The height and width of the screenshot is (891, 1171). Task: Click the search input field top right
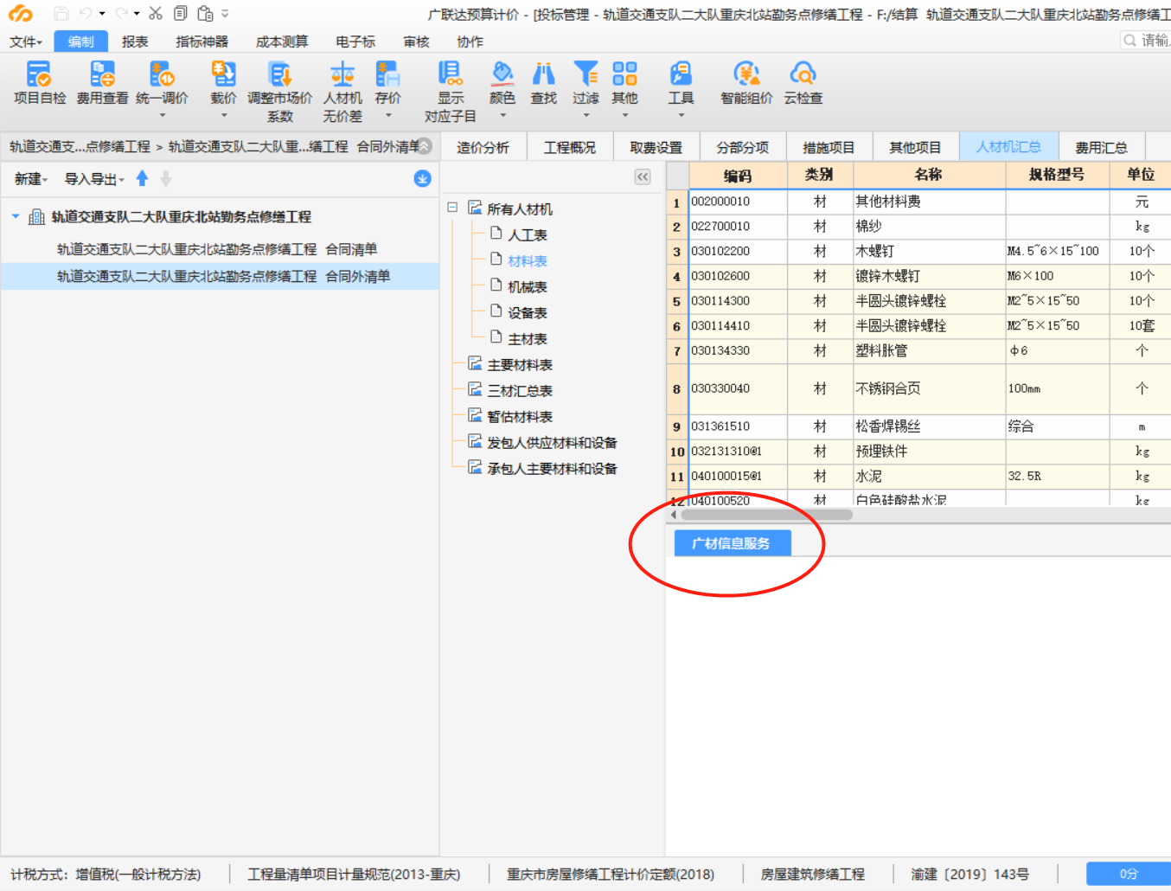(1146, 40)
